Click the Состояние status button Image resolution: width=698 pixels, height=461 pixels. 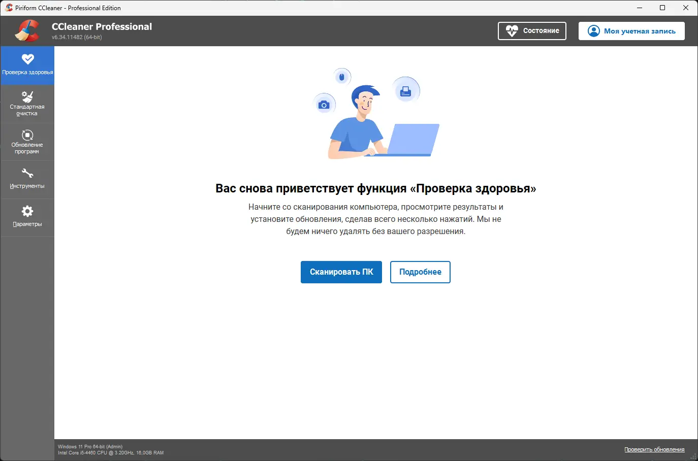coord(532,31)
